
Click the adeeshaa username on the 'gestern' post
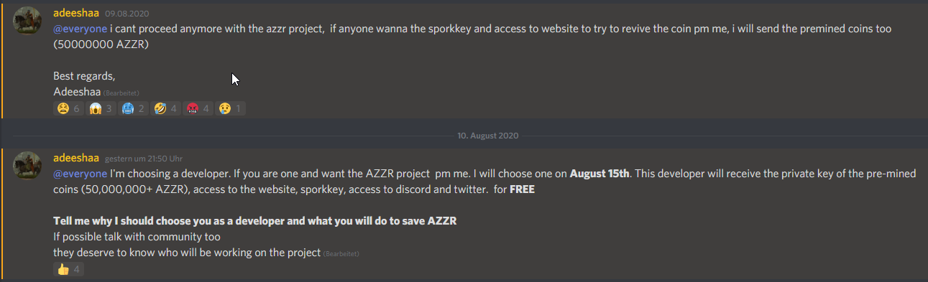click(76, 158)
